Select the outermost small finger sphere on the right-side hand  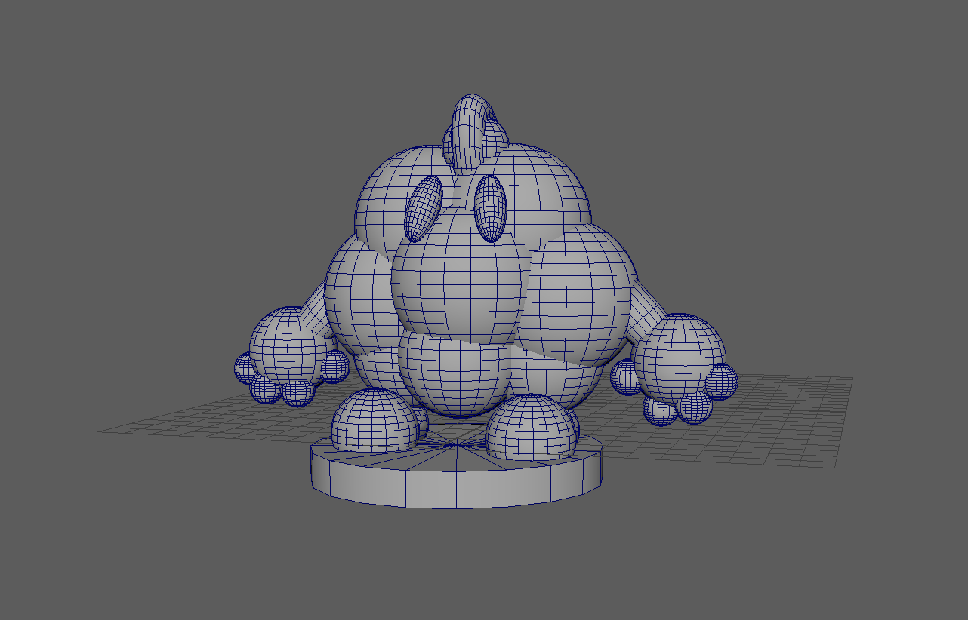tap(721, 381)
